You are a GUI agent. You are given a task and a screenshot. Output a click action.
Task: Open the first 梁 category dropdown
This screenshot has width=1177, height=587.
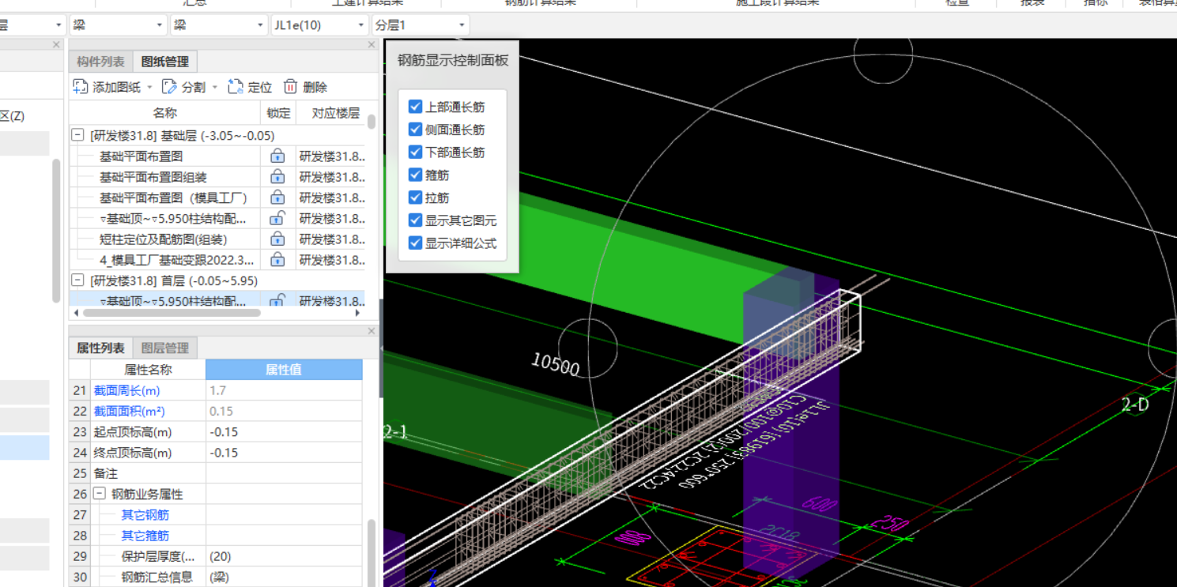(118, 25)
